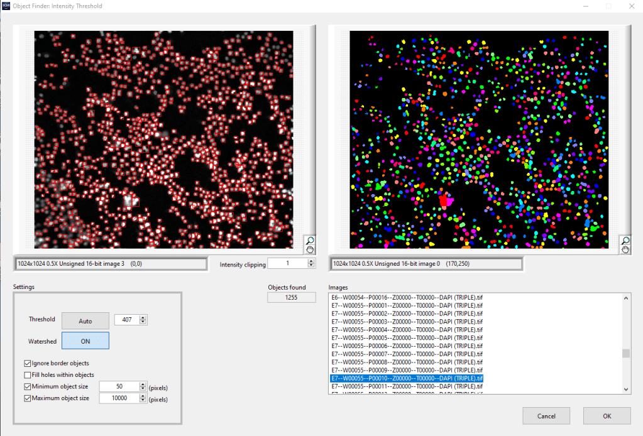Click the zoom magnifier on left image
The image size is (643, 436).
(310, 240)
